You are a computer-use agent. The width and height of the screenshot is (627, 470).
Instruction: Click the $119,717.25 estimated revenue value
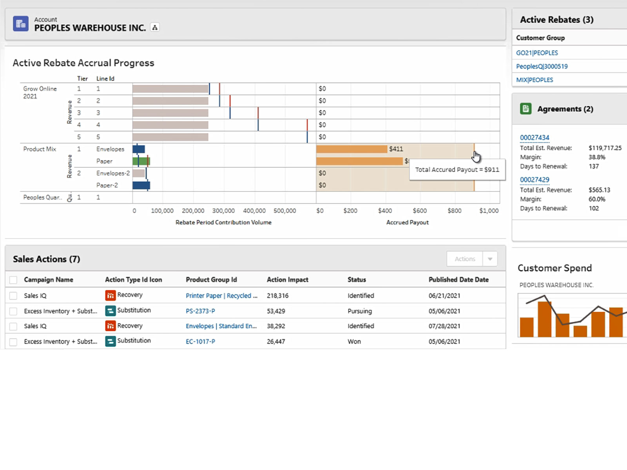(605, 148)
